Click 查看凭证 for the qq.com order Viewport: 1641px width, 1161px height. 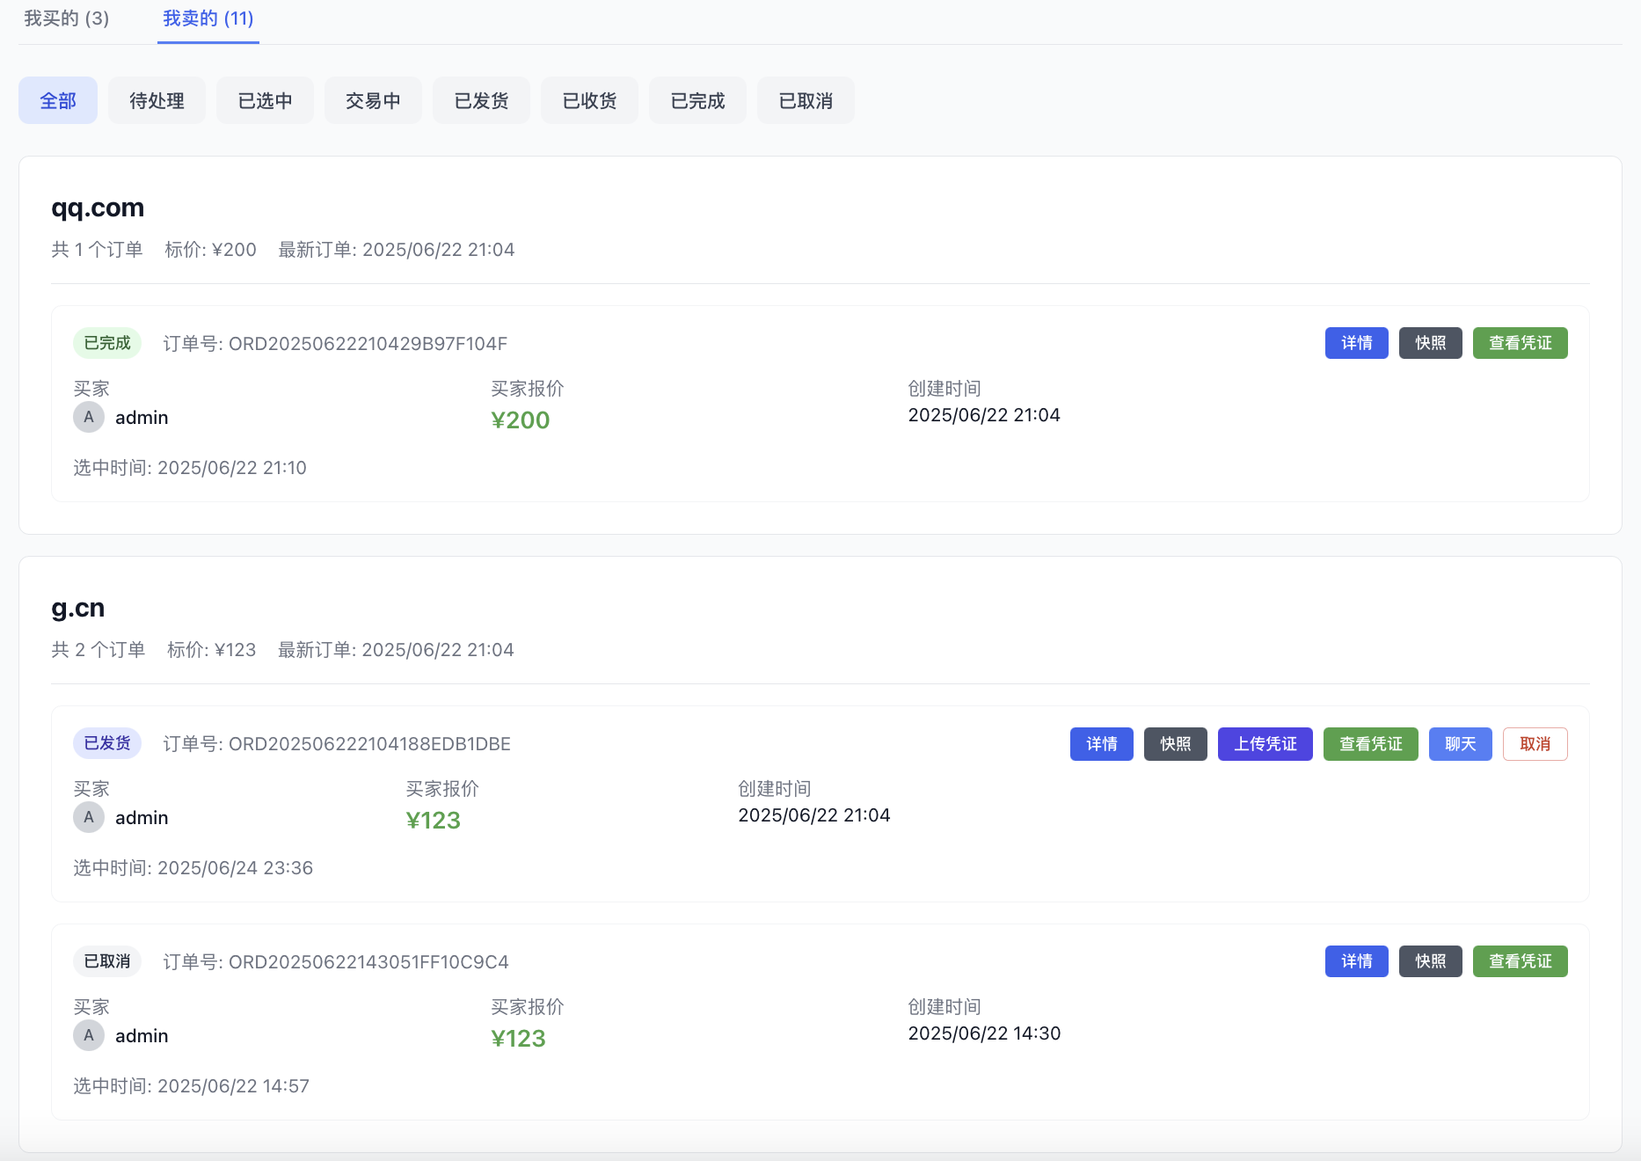[x=1520, y=343]
